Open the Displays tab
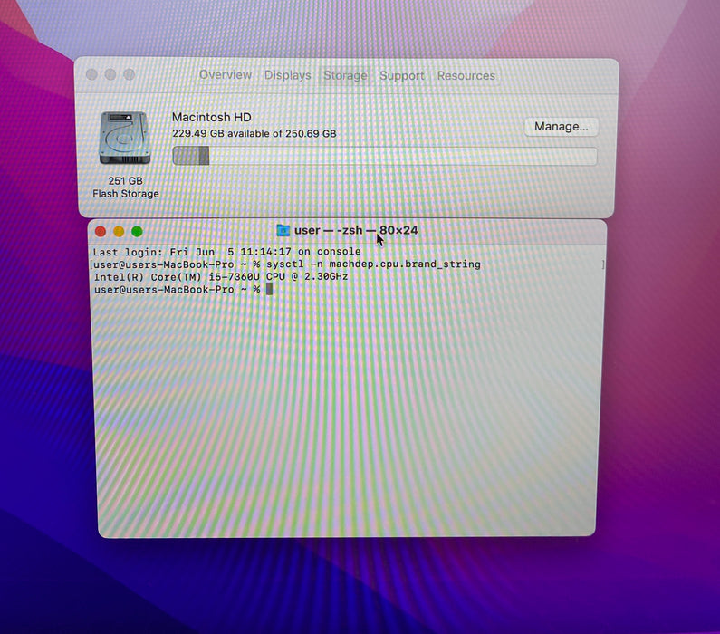 point(287,75)
